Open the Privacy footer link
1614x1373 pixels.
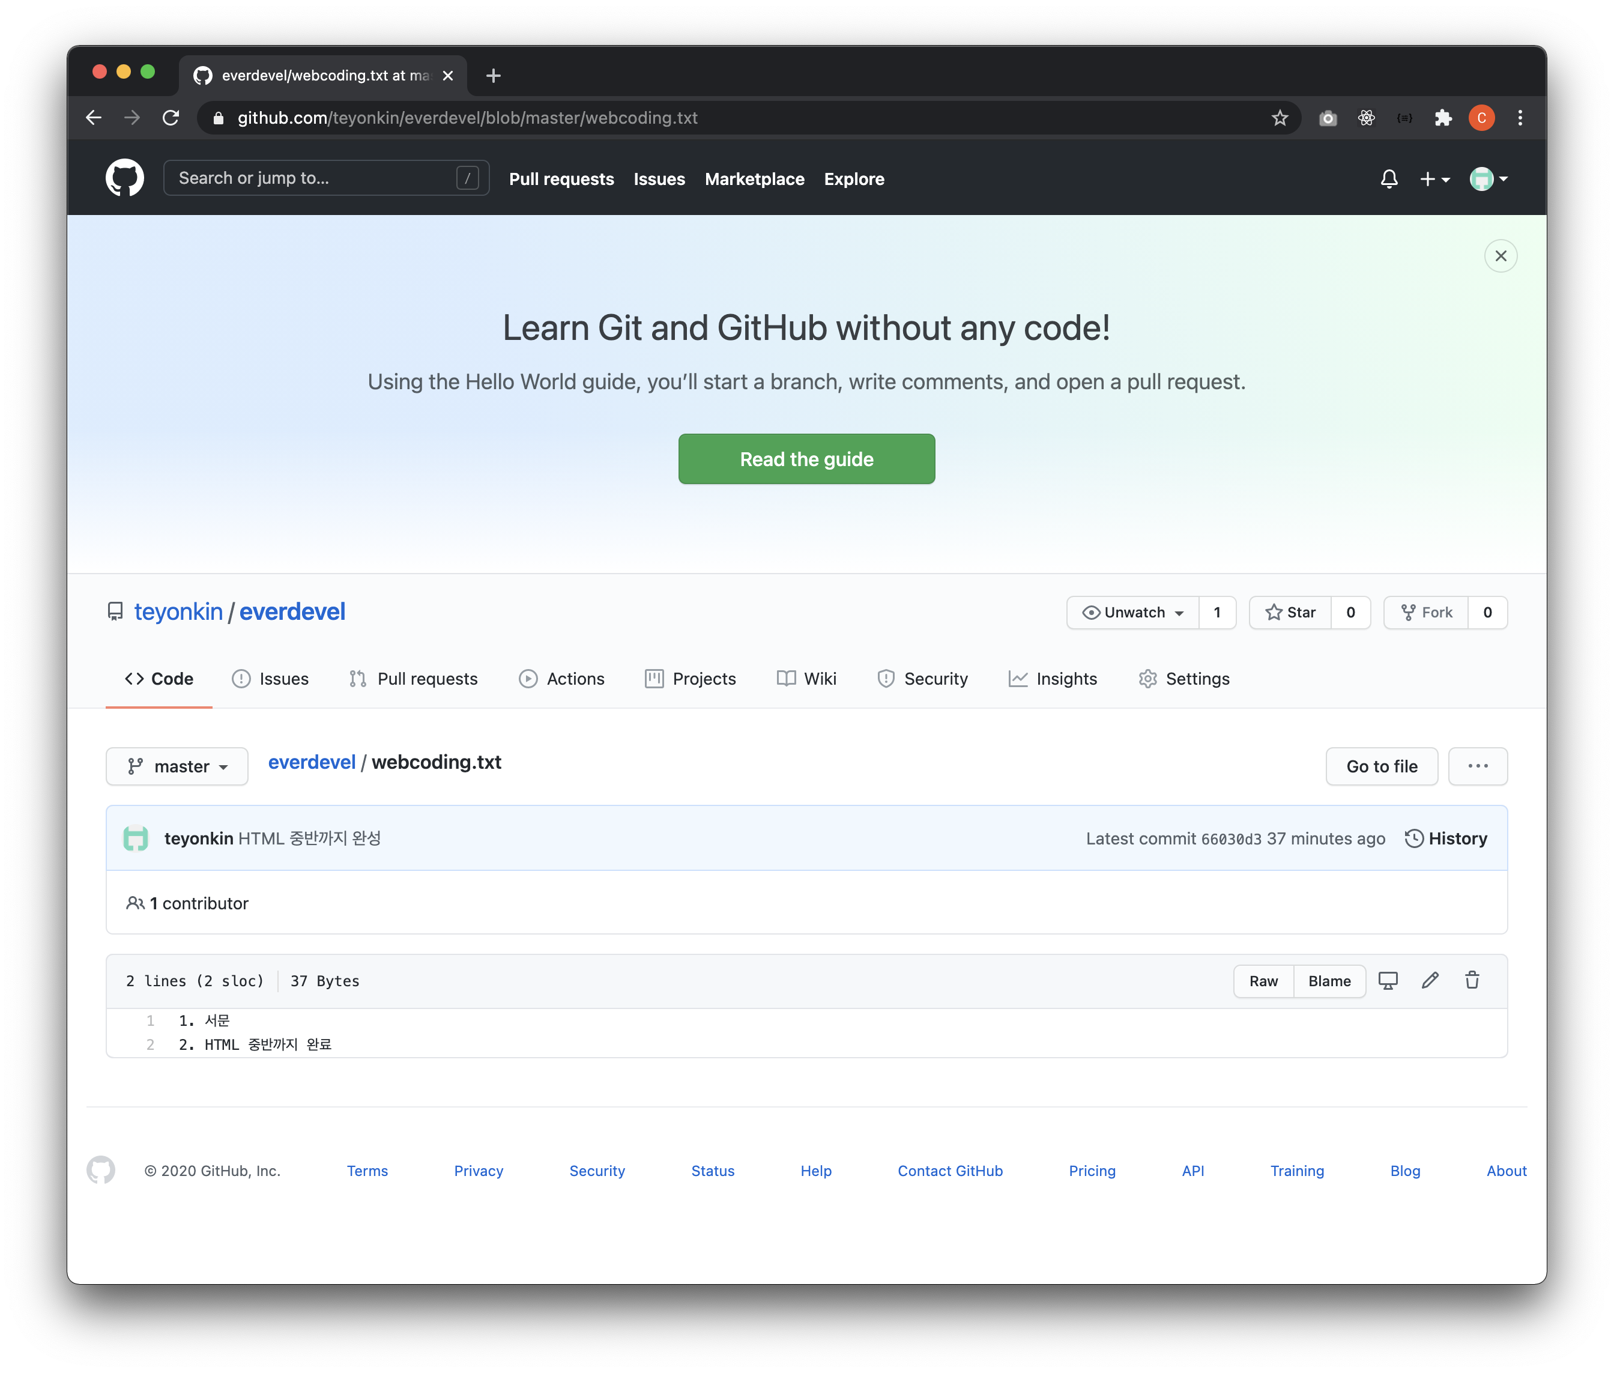pos(479,1171)
